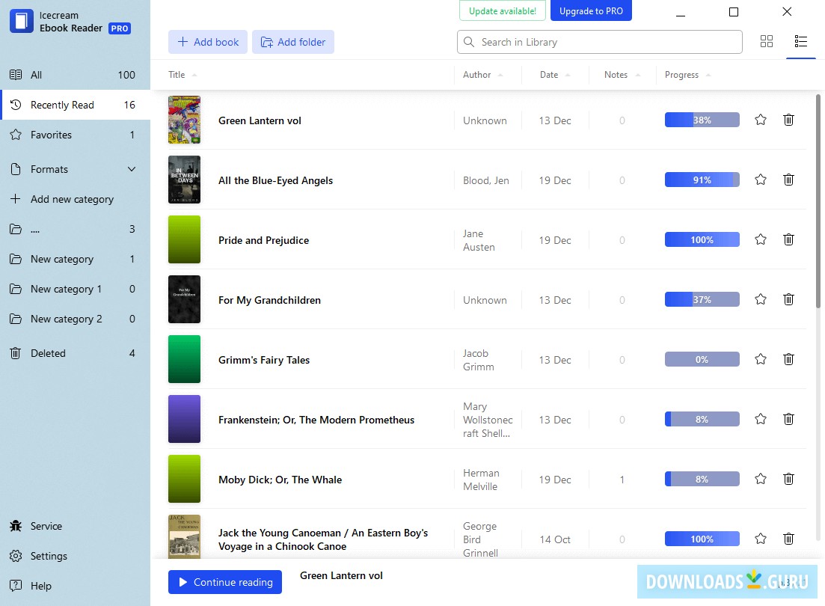Sort books by Progress column
The height and width of the screenshot is (606, 825).
(x=687, y=75)
